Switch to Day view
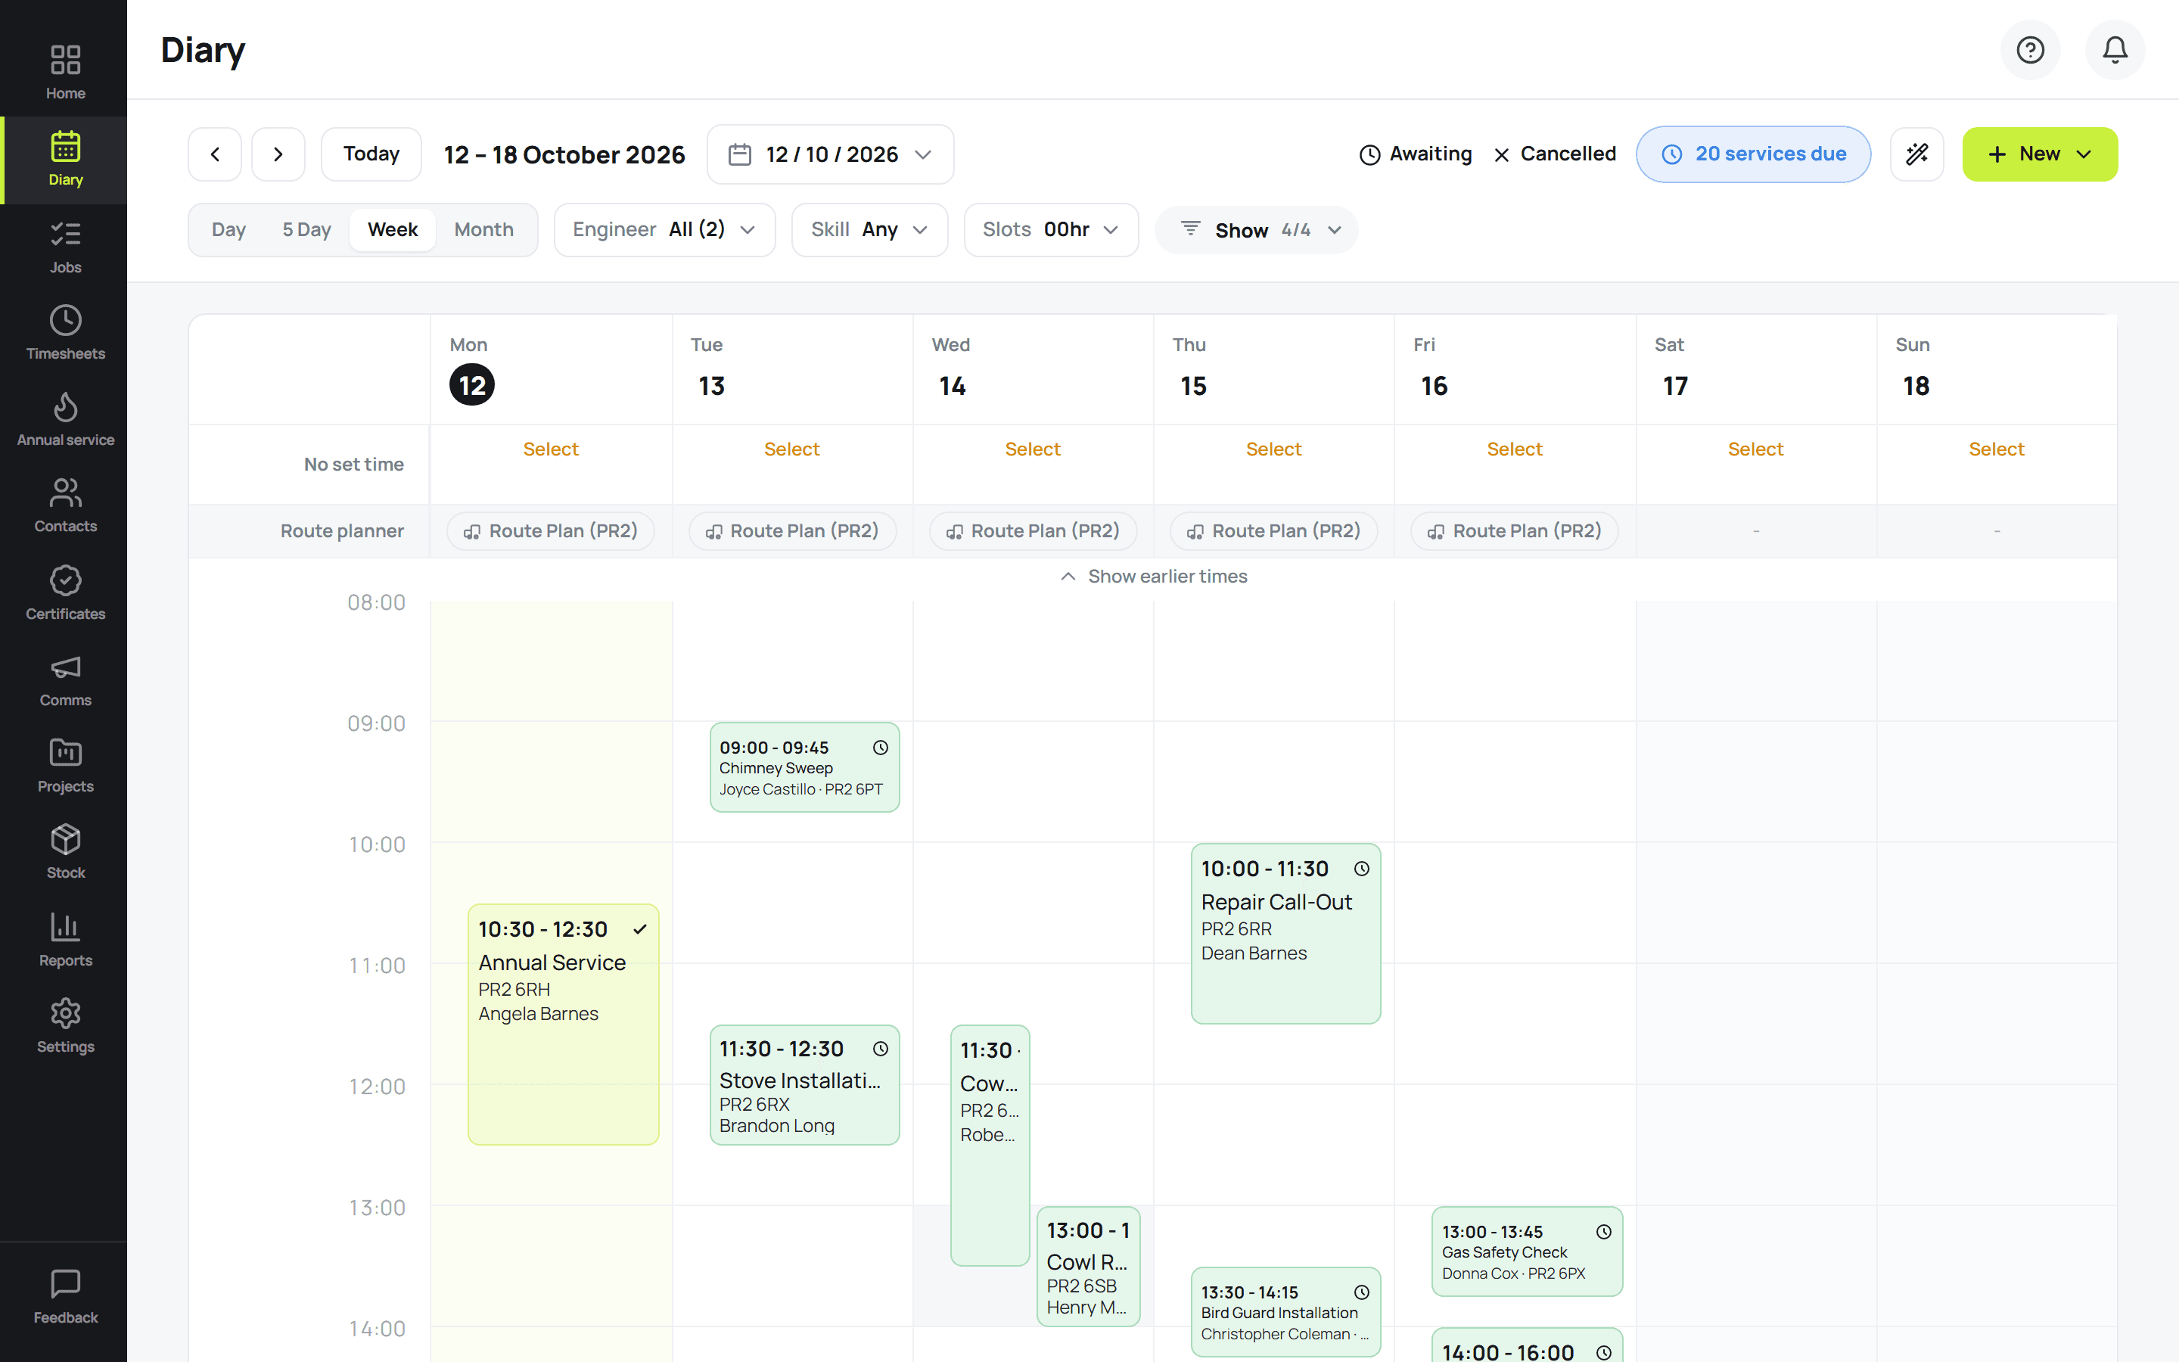The height and width of the screenshot is (1362, 2179). (x=228, y=230)
